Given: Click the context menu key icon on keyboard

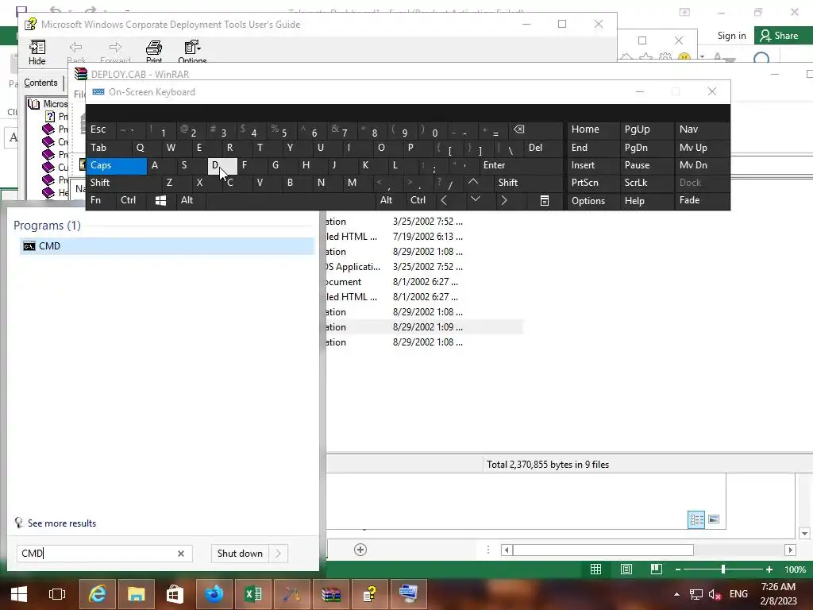Looking at the screenshot, I should tap(544, 201).
